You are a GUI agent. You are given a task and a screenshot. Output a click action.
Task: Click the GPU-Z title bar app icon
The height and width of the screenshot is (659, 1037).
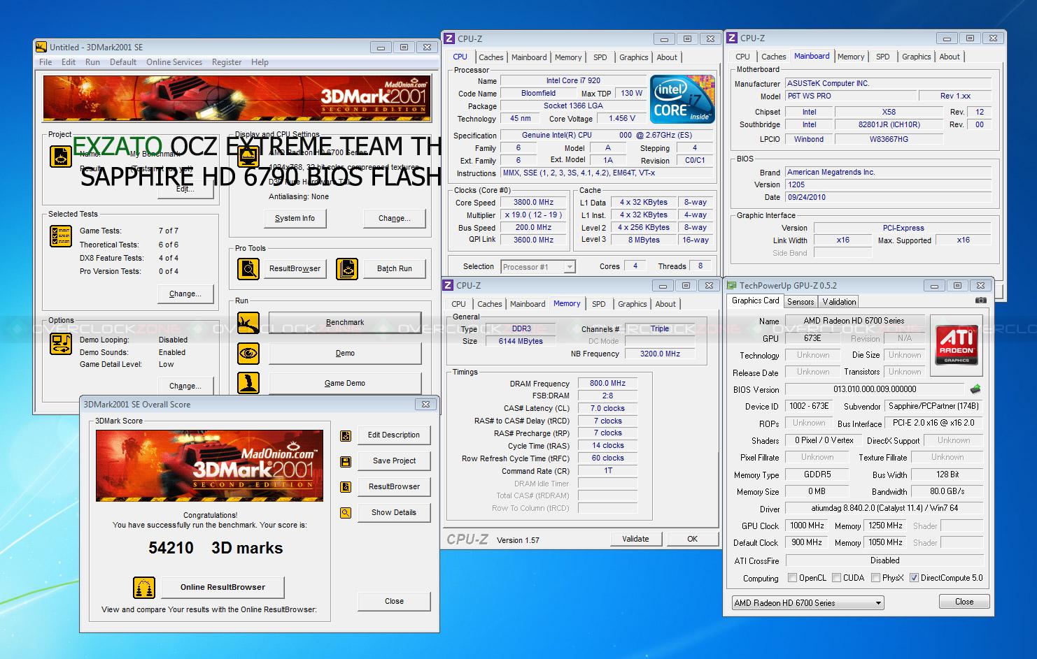pyautogui.click(x=732, y=285)
